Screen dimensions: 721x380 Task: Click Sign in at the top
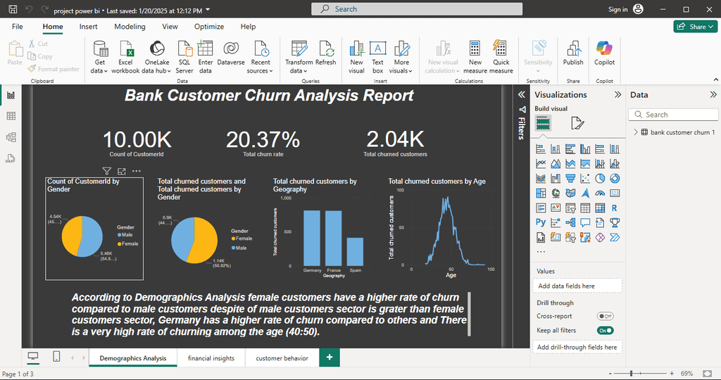617,9
